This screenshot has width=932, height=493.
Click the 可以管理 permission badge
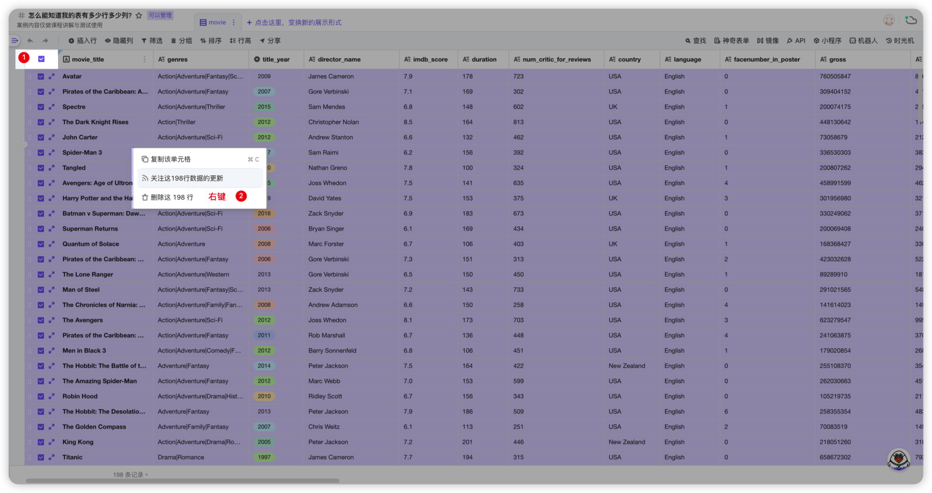(160, 15)
